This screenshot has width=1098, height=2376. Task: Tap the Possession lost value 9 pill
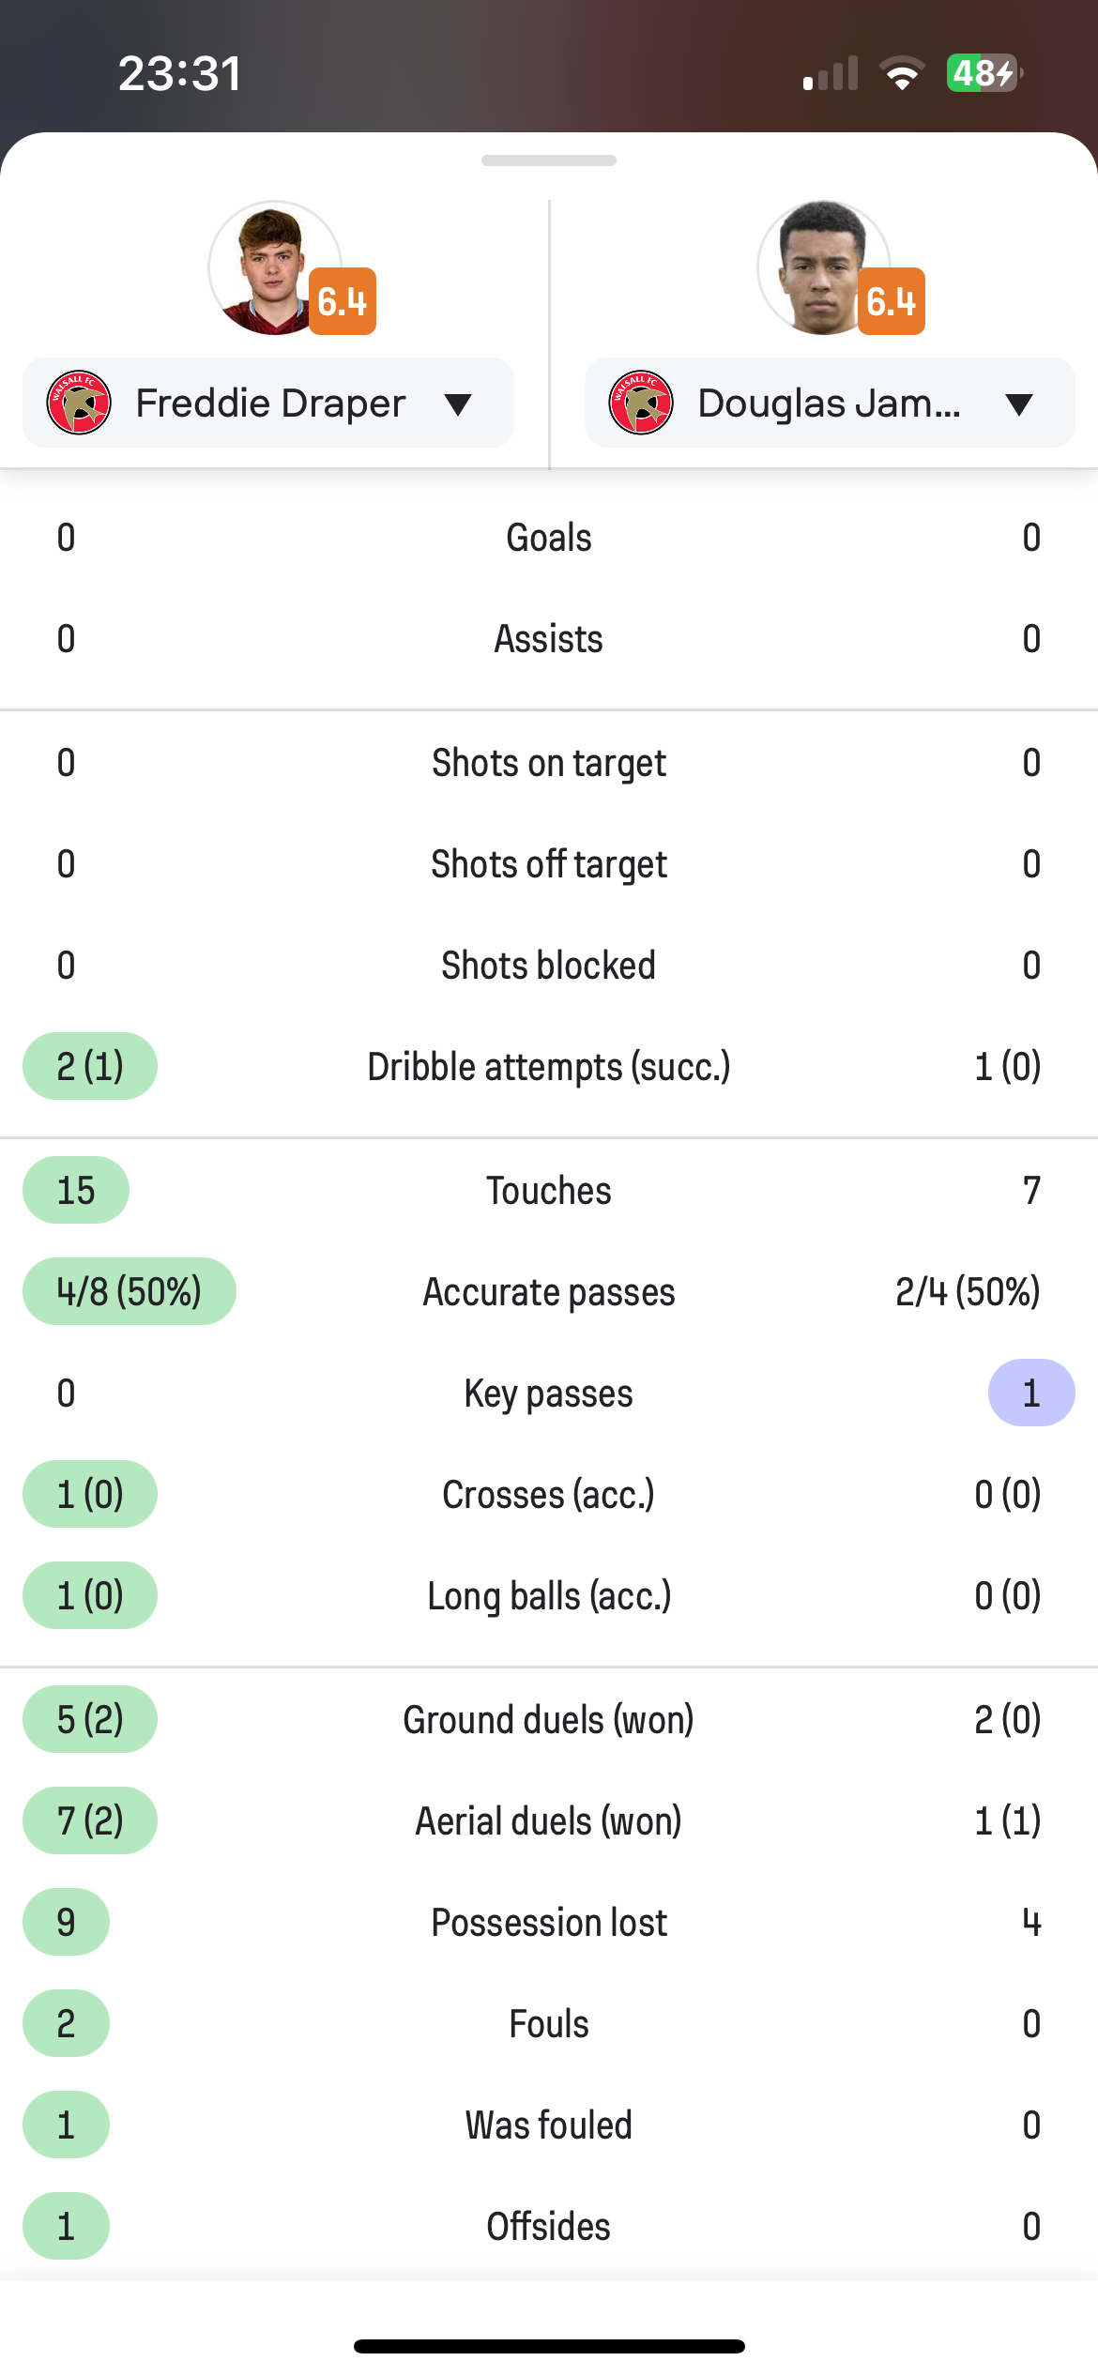[66, 1922]
